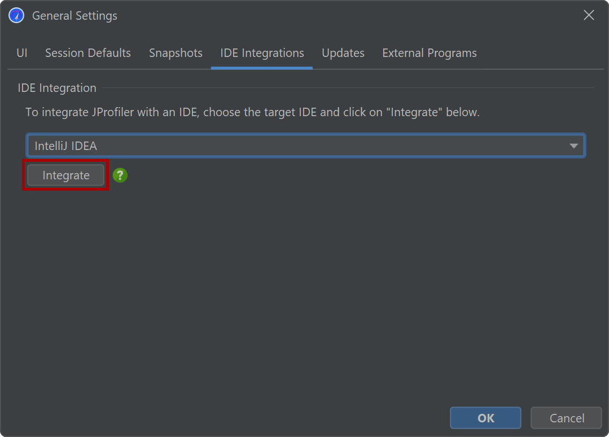
Task: Open the External Programs tab
Action: (430, 53)
